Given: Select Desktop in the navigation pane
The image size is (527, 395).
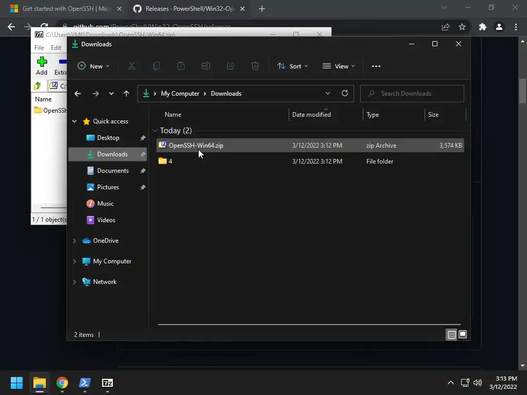Looking at the screenshot, I should pos(108,138).
